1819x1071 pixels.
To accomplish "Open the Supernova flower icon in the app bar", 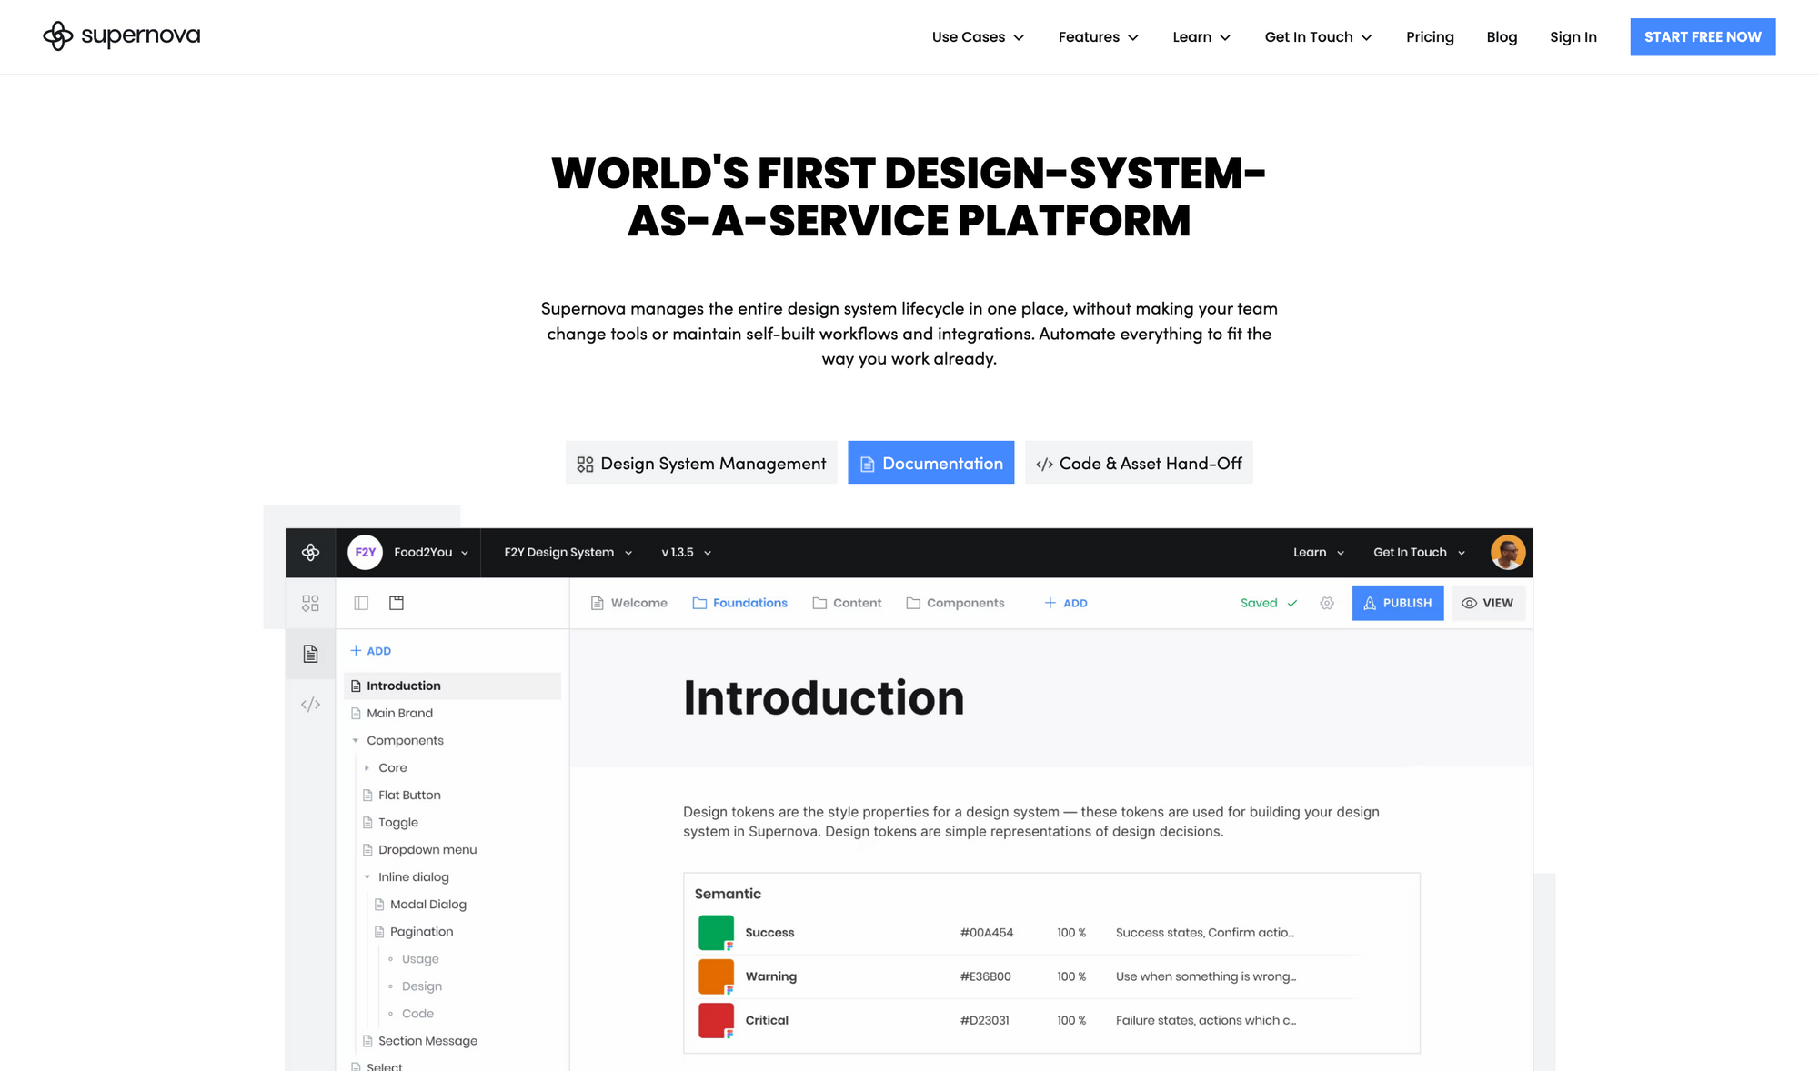I will click(310, 552).
